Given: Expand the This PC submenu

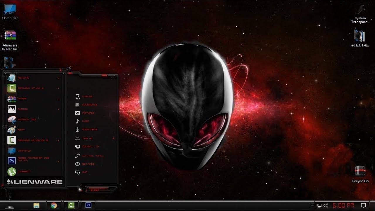Looking at the screenshot, I should [x=114, y=138].
